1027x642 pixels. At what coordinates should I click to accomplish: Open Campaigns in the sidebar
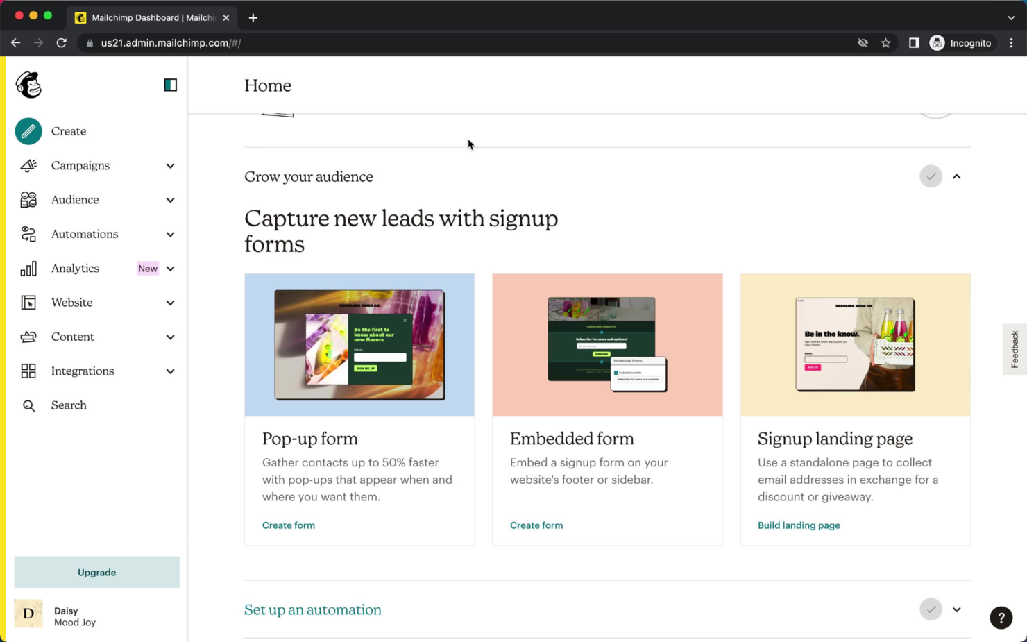(80, 165)
